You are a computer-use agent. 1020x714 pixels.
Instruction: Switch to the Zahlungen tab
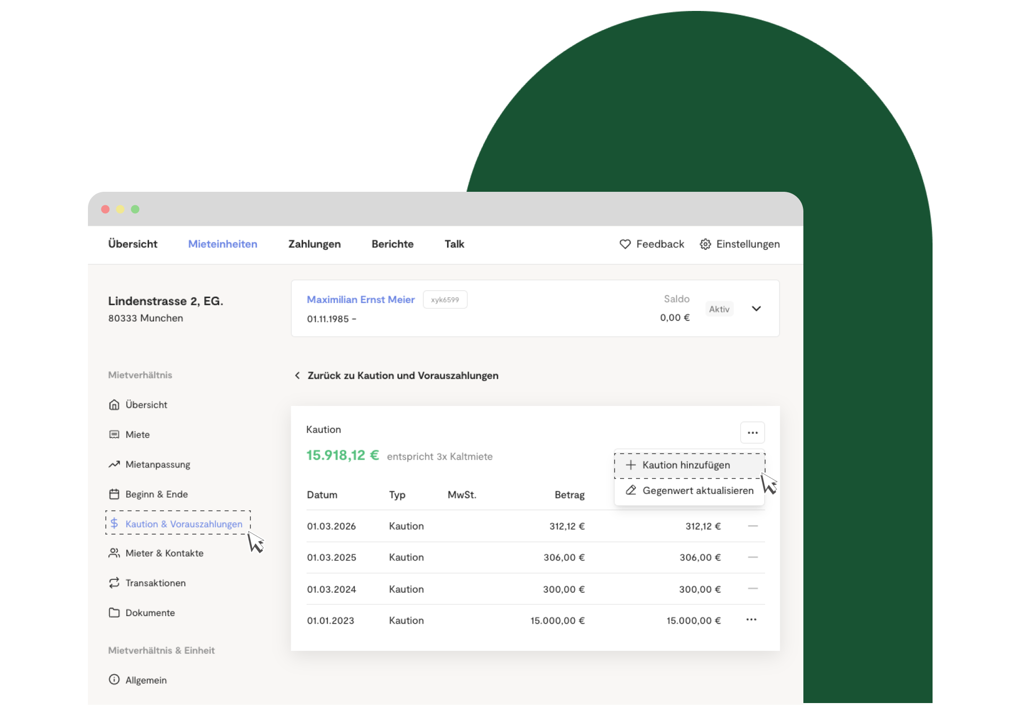(314, 244)
